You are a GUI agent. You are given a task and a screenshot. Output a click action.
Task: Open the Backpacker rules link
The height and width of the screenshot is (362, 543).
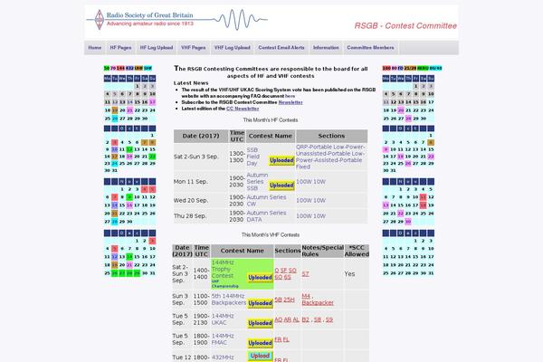click(x=318, y=303)
